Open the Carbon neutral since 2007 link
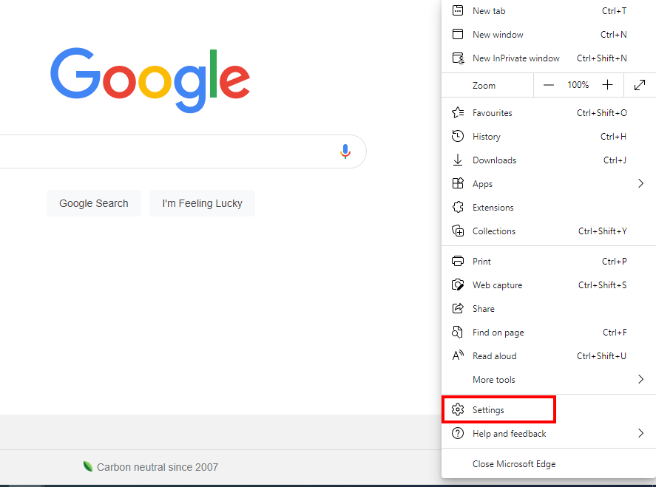 [x=158, y=467]
